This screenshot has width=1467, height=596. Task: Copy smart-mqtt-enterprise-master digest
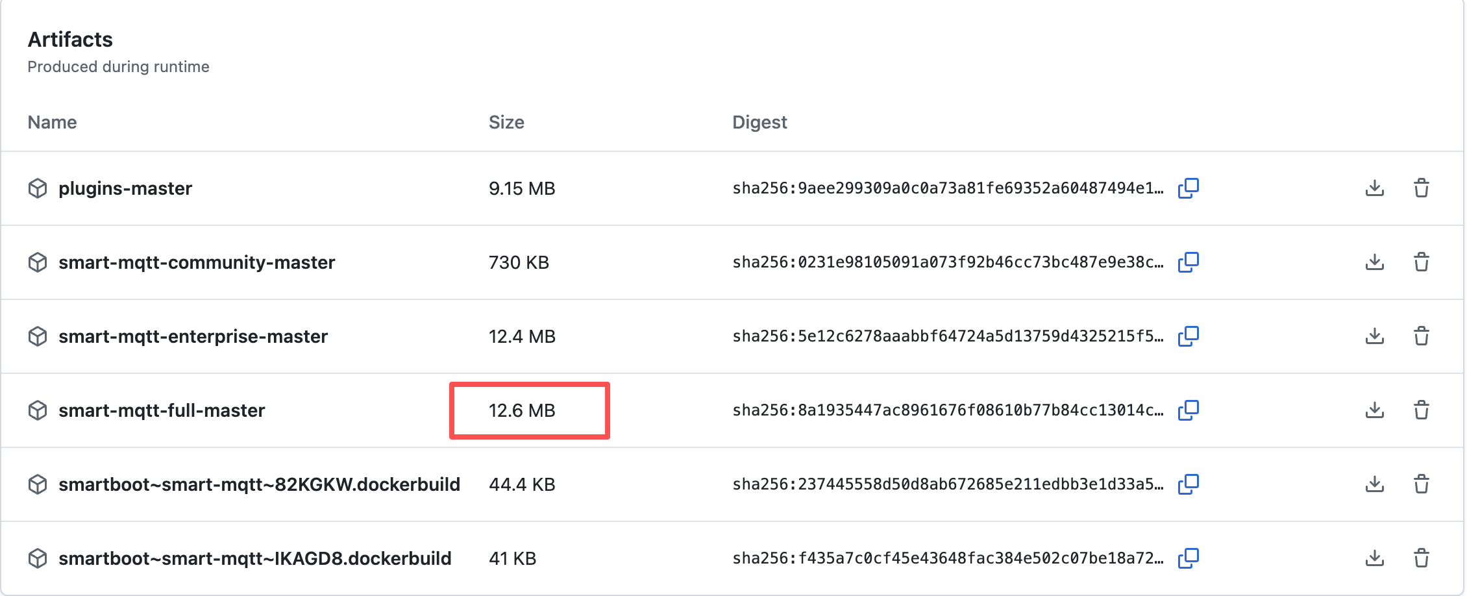tap(1188, 336)
